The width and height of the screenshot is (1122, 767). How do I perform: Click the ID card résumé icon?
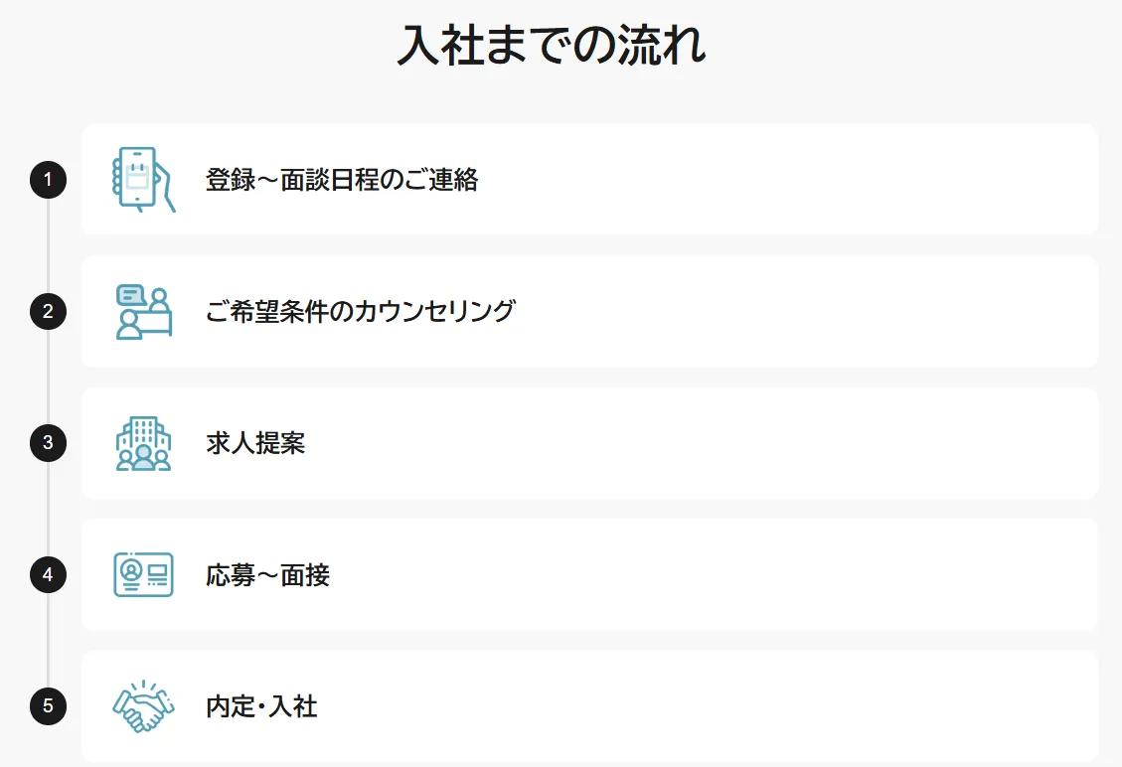(x=143, y=575)
